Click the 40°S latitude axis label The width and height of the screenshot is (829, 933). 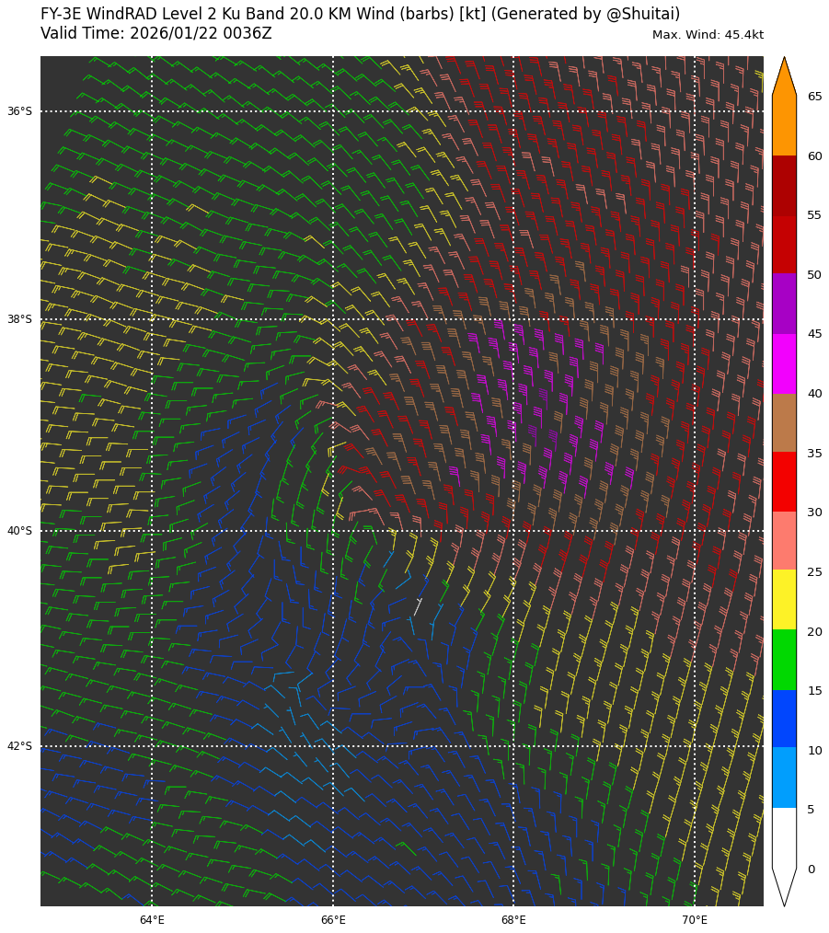(x=19, y=531)
